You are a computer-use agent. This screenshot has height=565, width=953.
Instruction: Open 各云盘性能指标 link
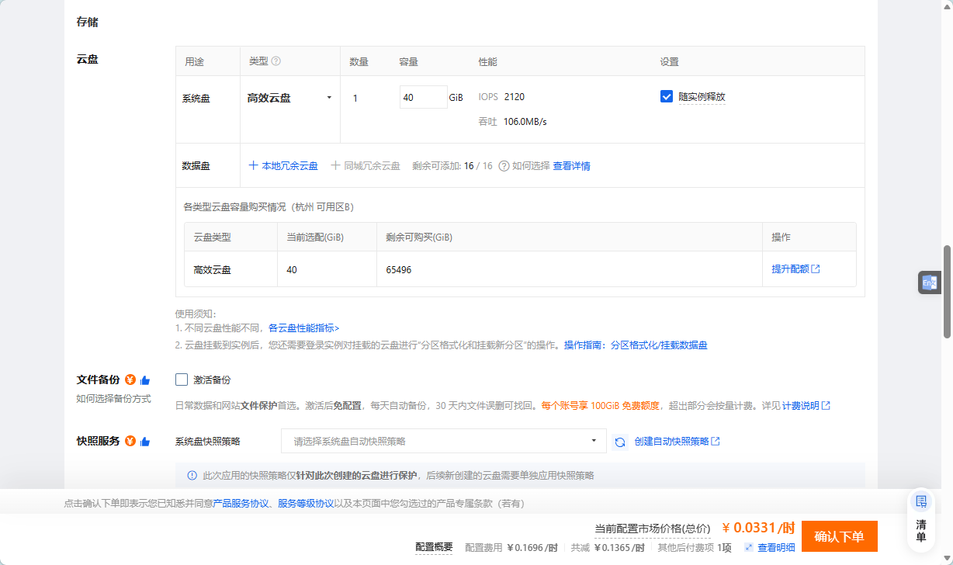click(303, 328)
